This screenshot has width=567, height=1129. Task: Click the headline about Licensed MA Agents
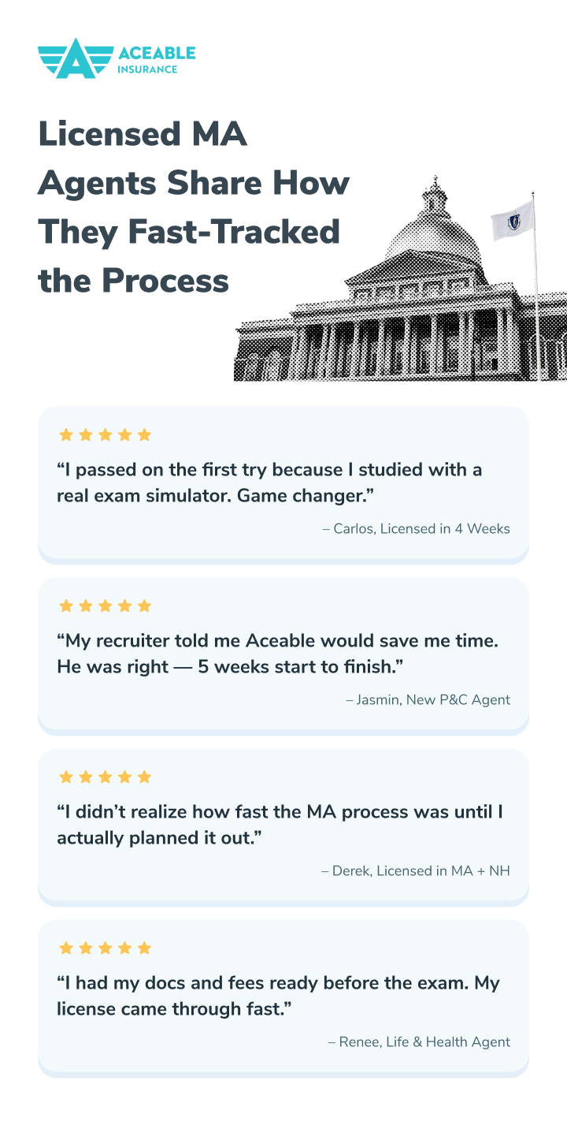194,207
